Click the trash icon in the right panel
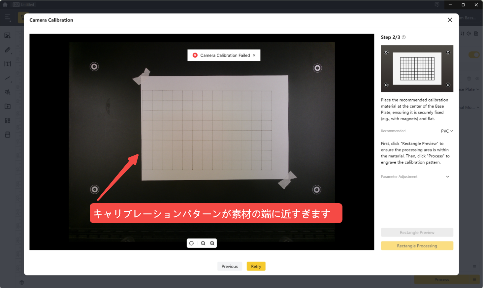Screen dimensions: 483x288 [x=469, y=79]
